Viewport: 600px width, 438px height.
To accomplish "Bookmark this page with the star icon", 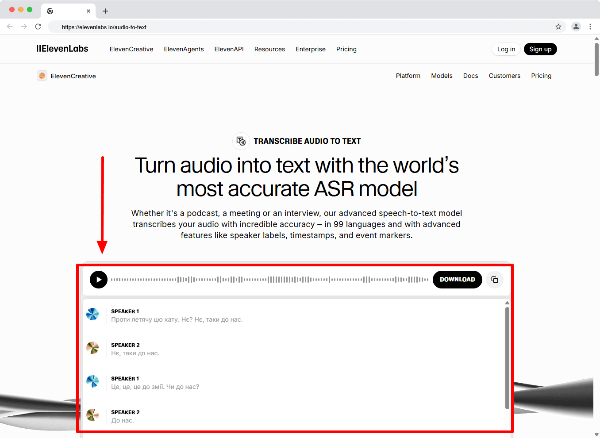I will pyautogui.click(x=558, y=27).
